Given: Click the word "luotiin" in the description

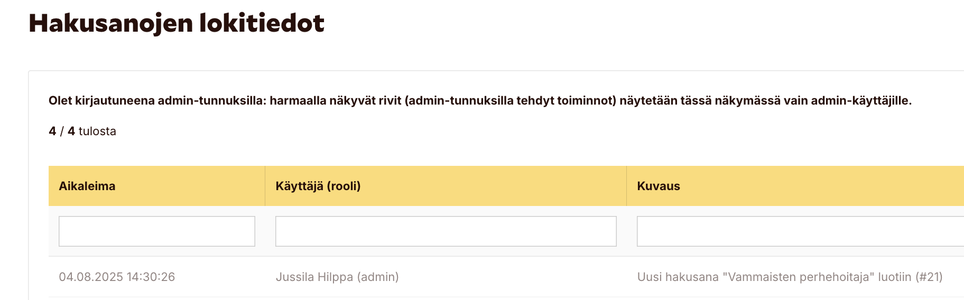Looking at the screenshot, I should click(x=894, y=277).
